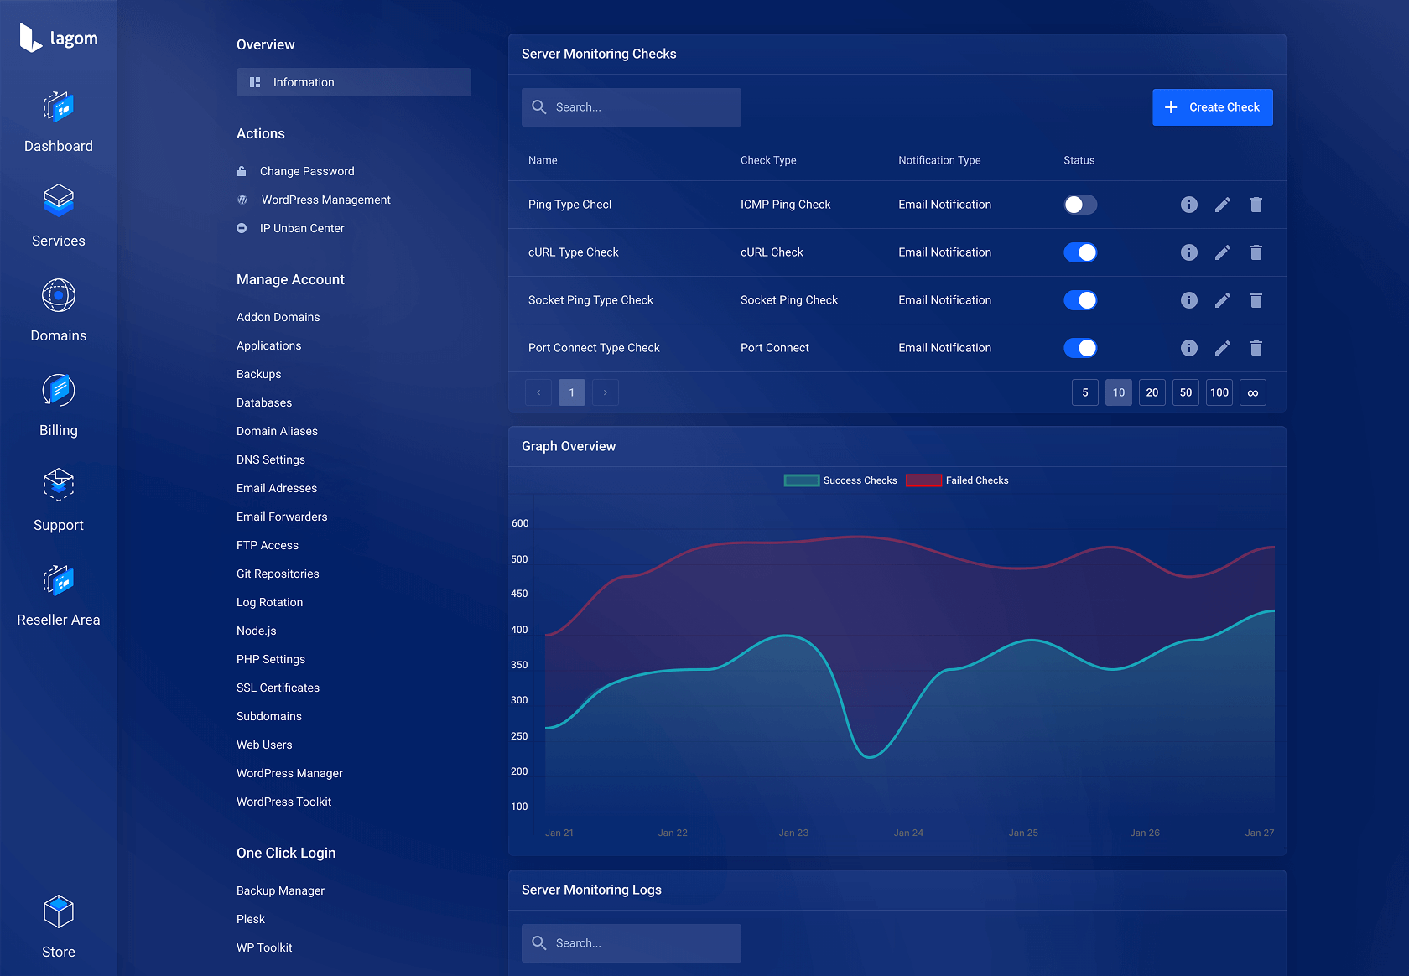Show 100 entries per page
The height and width of the screenshot is (976, 1409).
(1219, 392)
